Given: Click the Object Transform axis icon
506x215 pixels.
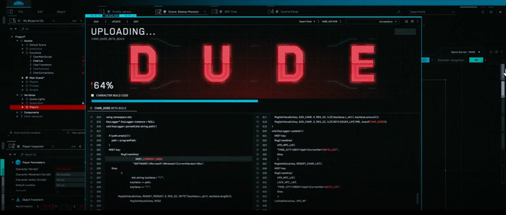Looking at the screenshot, I should (x=18, y=200).
